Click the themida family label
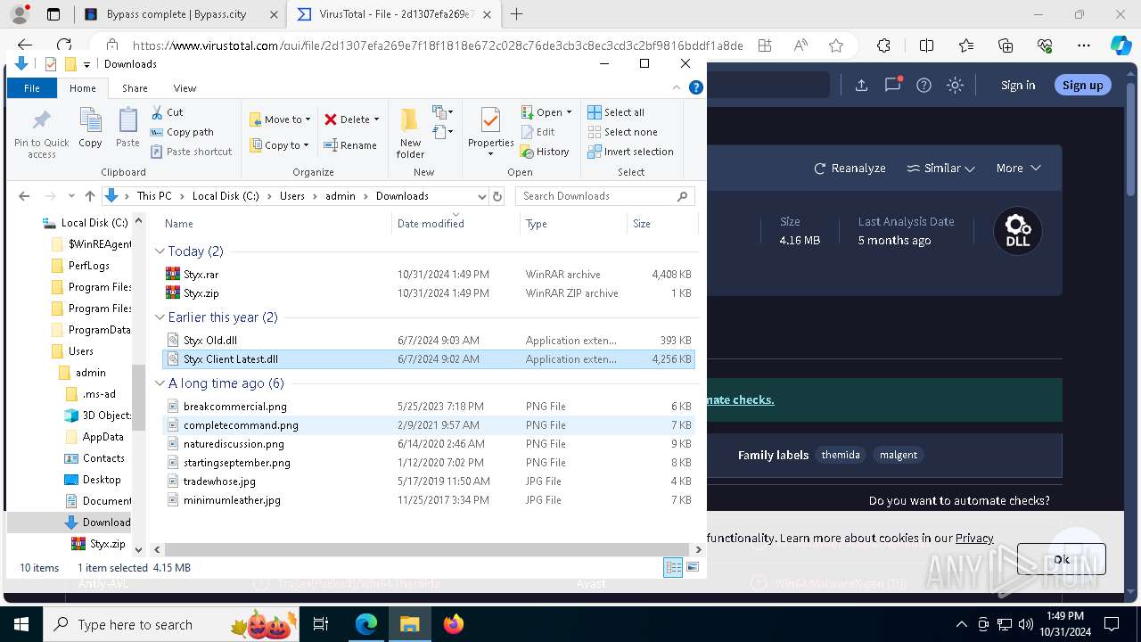The image size is (1141, 642). click(841, 455)
